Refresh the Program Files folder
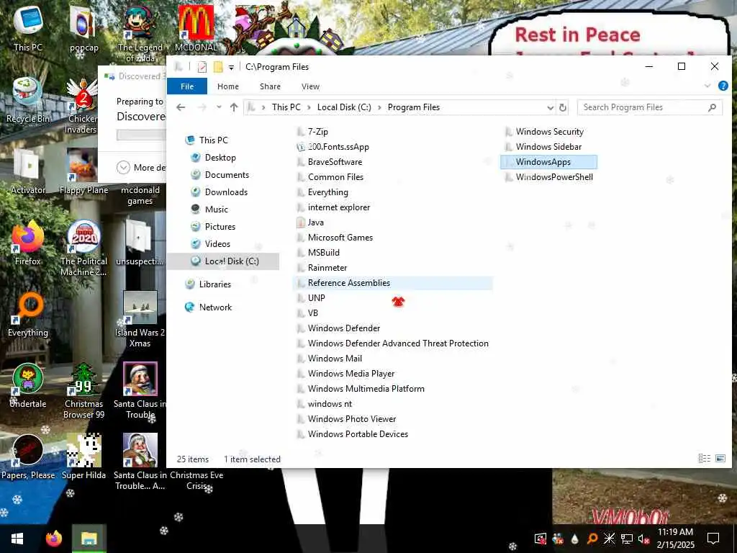Screen dimensions: 737x553 [563, 108]
